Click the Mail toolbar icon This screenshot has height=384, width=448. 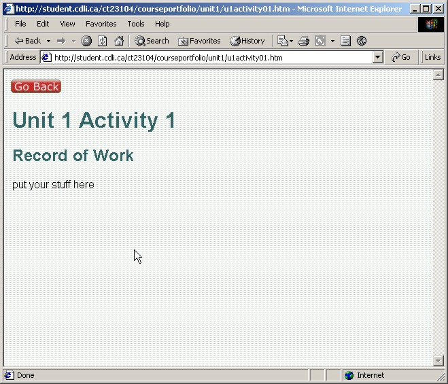pyautogui.click(x=283, y=41)
